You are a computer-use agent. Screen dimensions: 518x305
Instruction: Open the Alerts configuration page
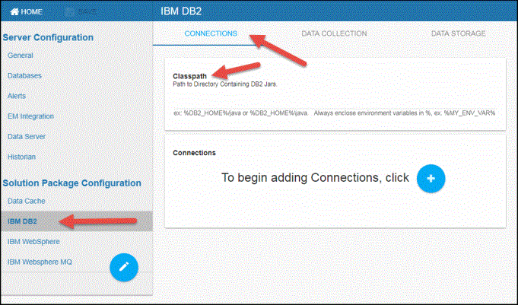pos(17,96)
